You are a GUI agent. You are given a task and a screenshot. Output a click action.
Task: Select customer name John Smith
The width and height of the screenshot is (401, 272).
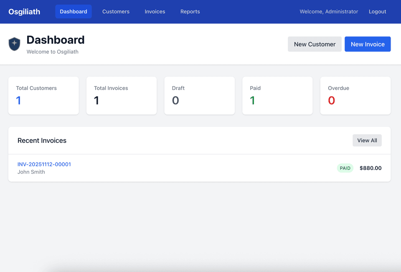pyautogui.click(x=31, y=172)
